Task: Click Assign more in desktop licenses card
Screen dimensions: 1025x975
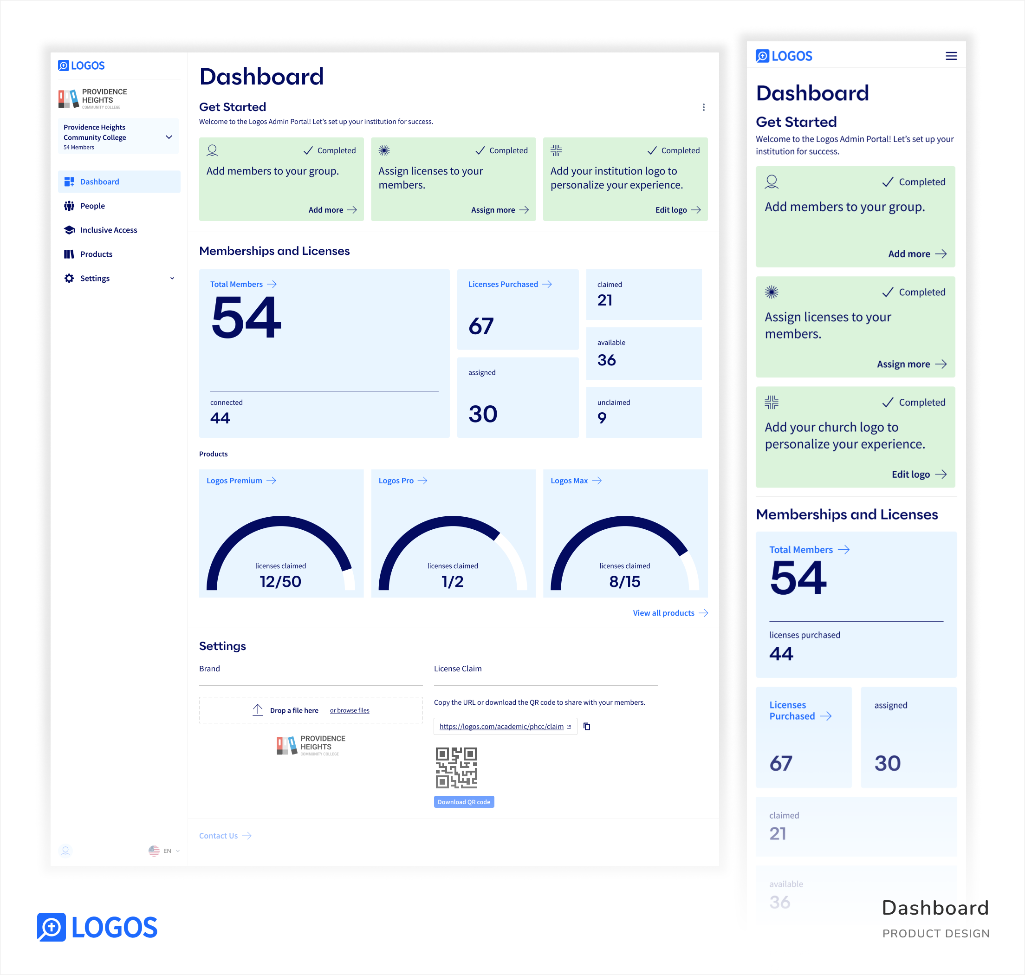Action: point(500,210)
